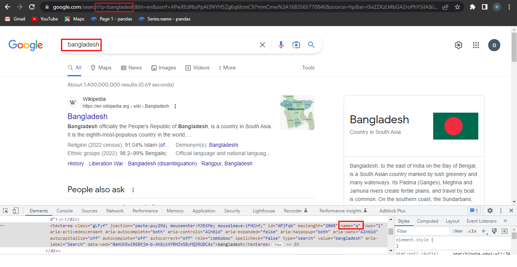Toggle element state with :hov
The height and width of the screenshot is (267, 517).
457,231
